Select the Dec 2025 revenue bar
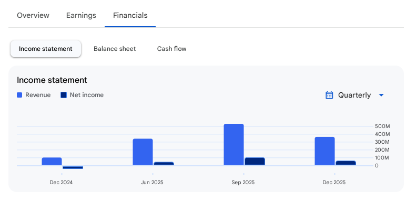Image resolution: width=416 pixels, height=202 pixels. coord(324,151)
